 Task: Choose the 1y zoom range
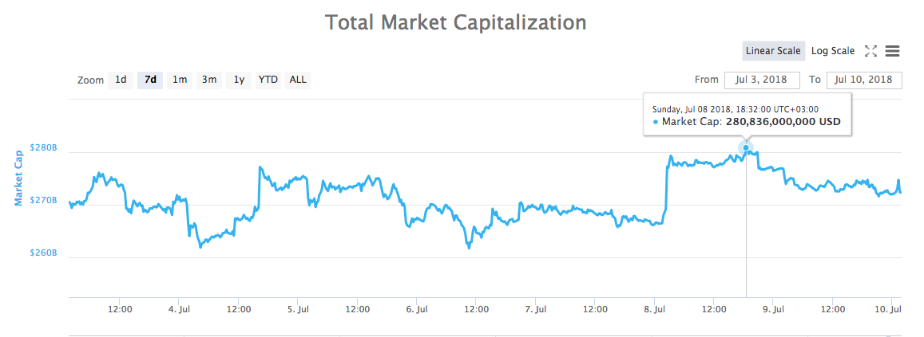click(239, 80)
